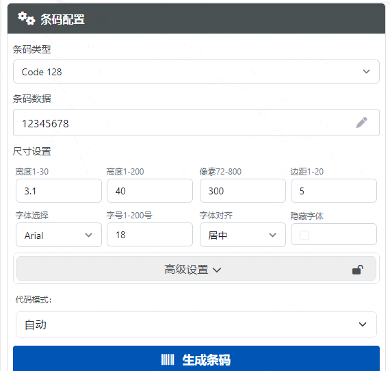Click the gears icon beside 条码配置
The width and height of the screenshot is (390, 371).
[x=27, y=18]
